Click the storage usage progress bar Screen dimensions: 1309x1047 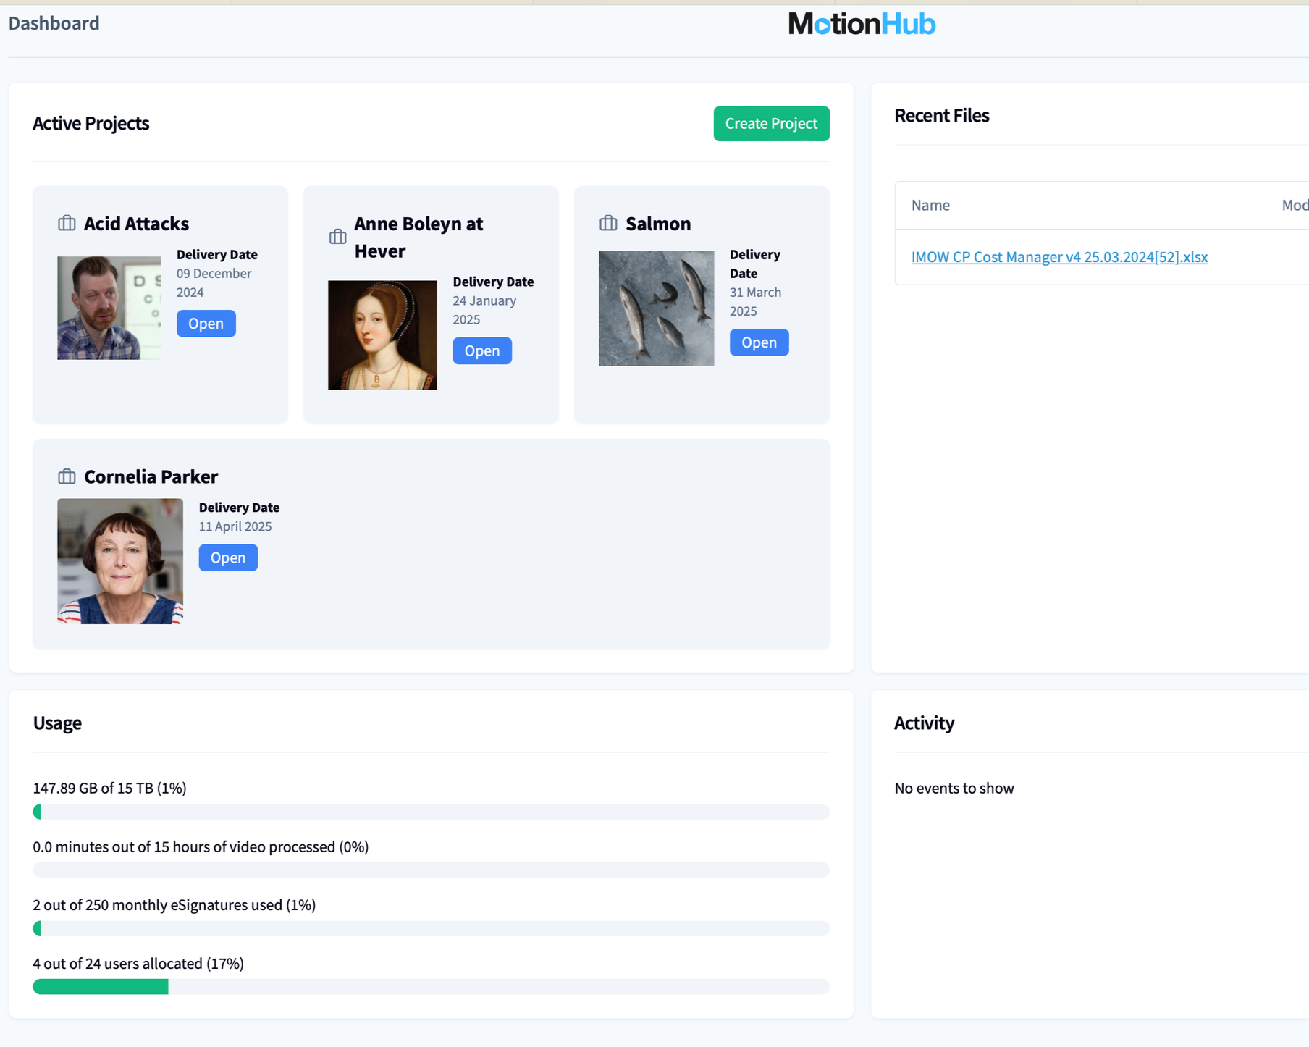pyautogui.click(x=431, y=812)
